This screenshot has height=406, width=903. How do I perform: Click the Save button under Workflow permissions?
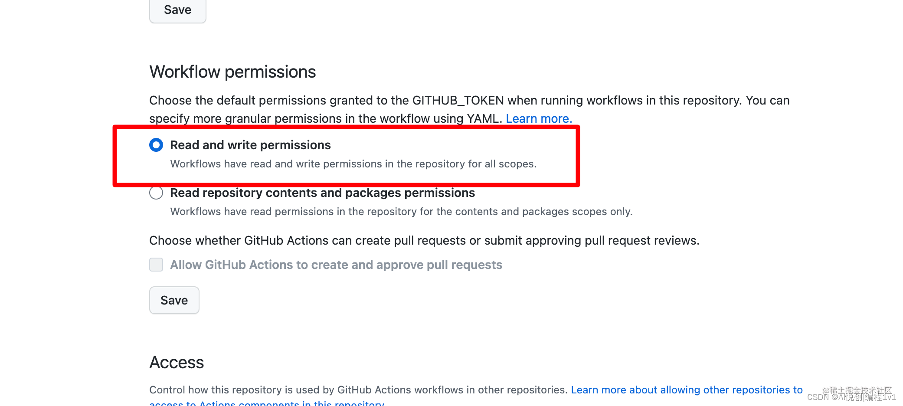point(174,300)
